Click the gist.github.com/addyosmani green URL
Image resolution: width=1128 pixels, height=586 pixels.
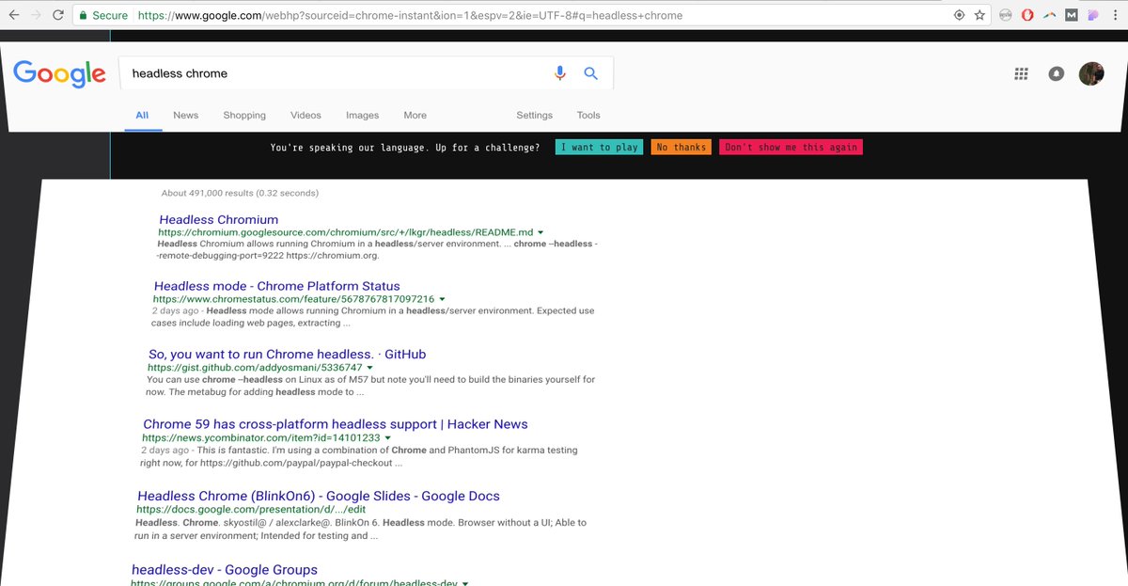(x=255, y=367)
